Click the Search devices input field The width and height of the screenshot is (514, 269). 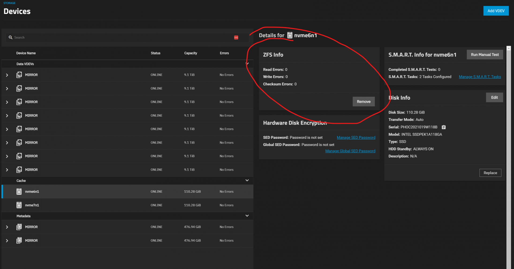tap(120, 38)
